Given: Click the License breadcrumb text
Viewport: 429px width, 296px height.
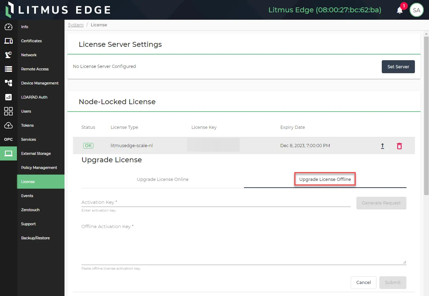Looking at the screenshot, I should click(x=99, y=25).
